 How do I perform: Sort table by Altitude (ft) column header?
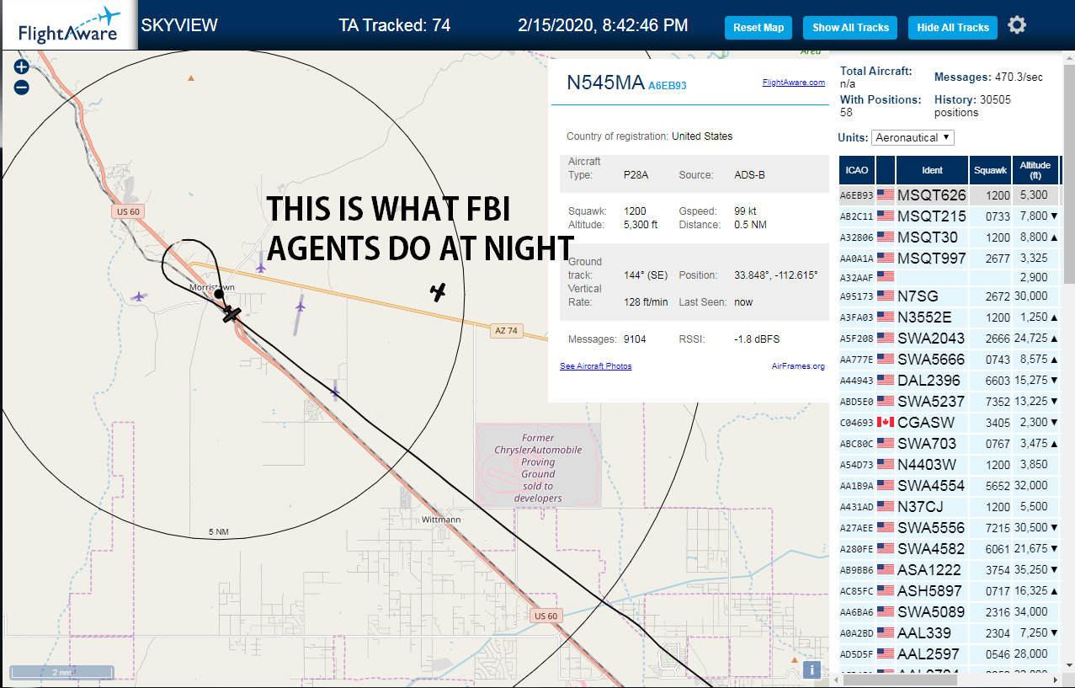pyautogui.click(x=1035, y=170)
